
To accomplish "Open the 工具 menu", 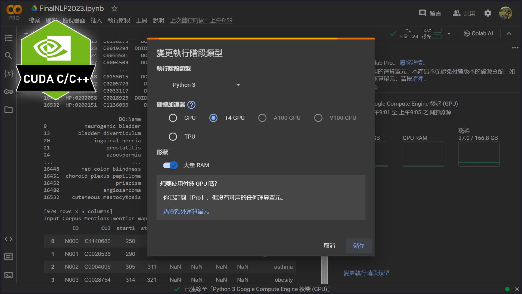I will (x=142, y=20).
